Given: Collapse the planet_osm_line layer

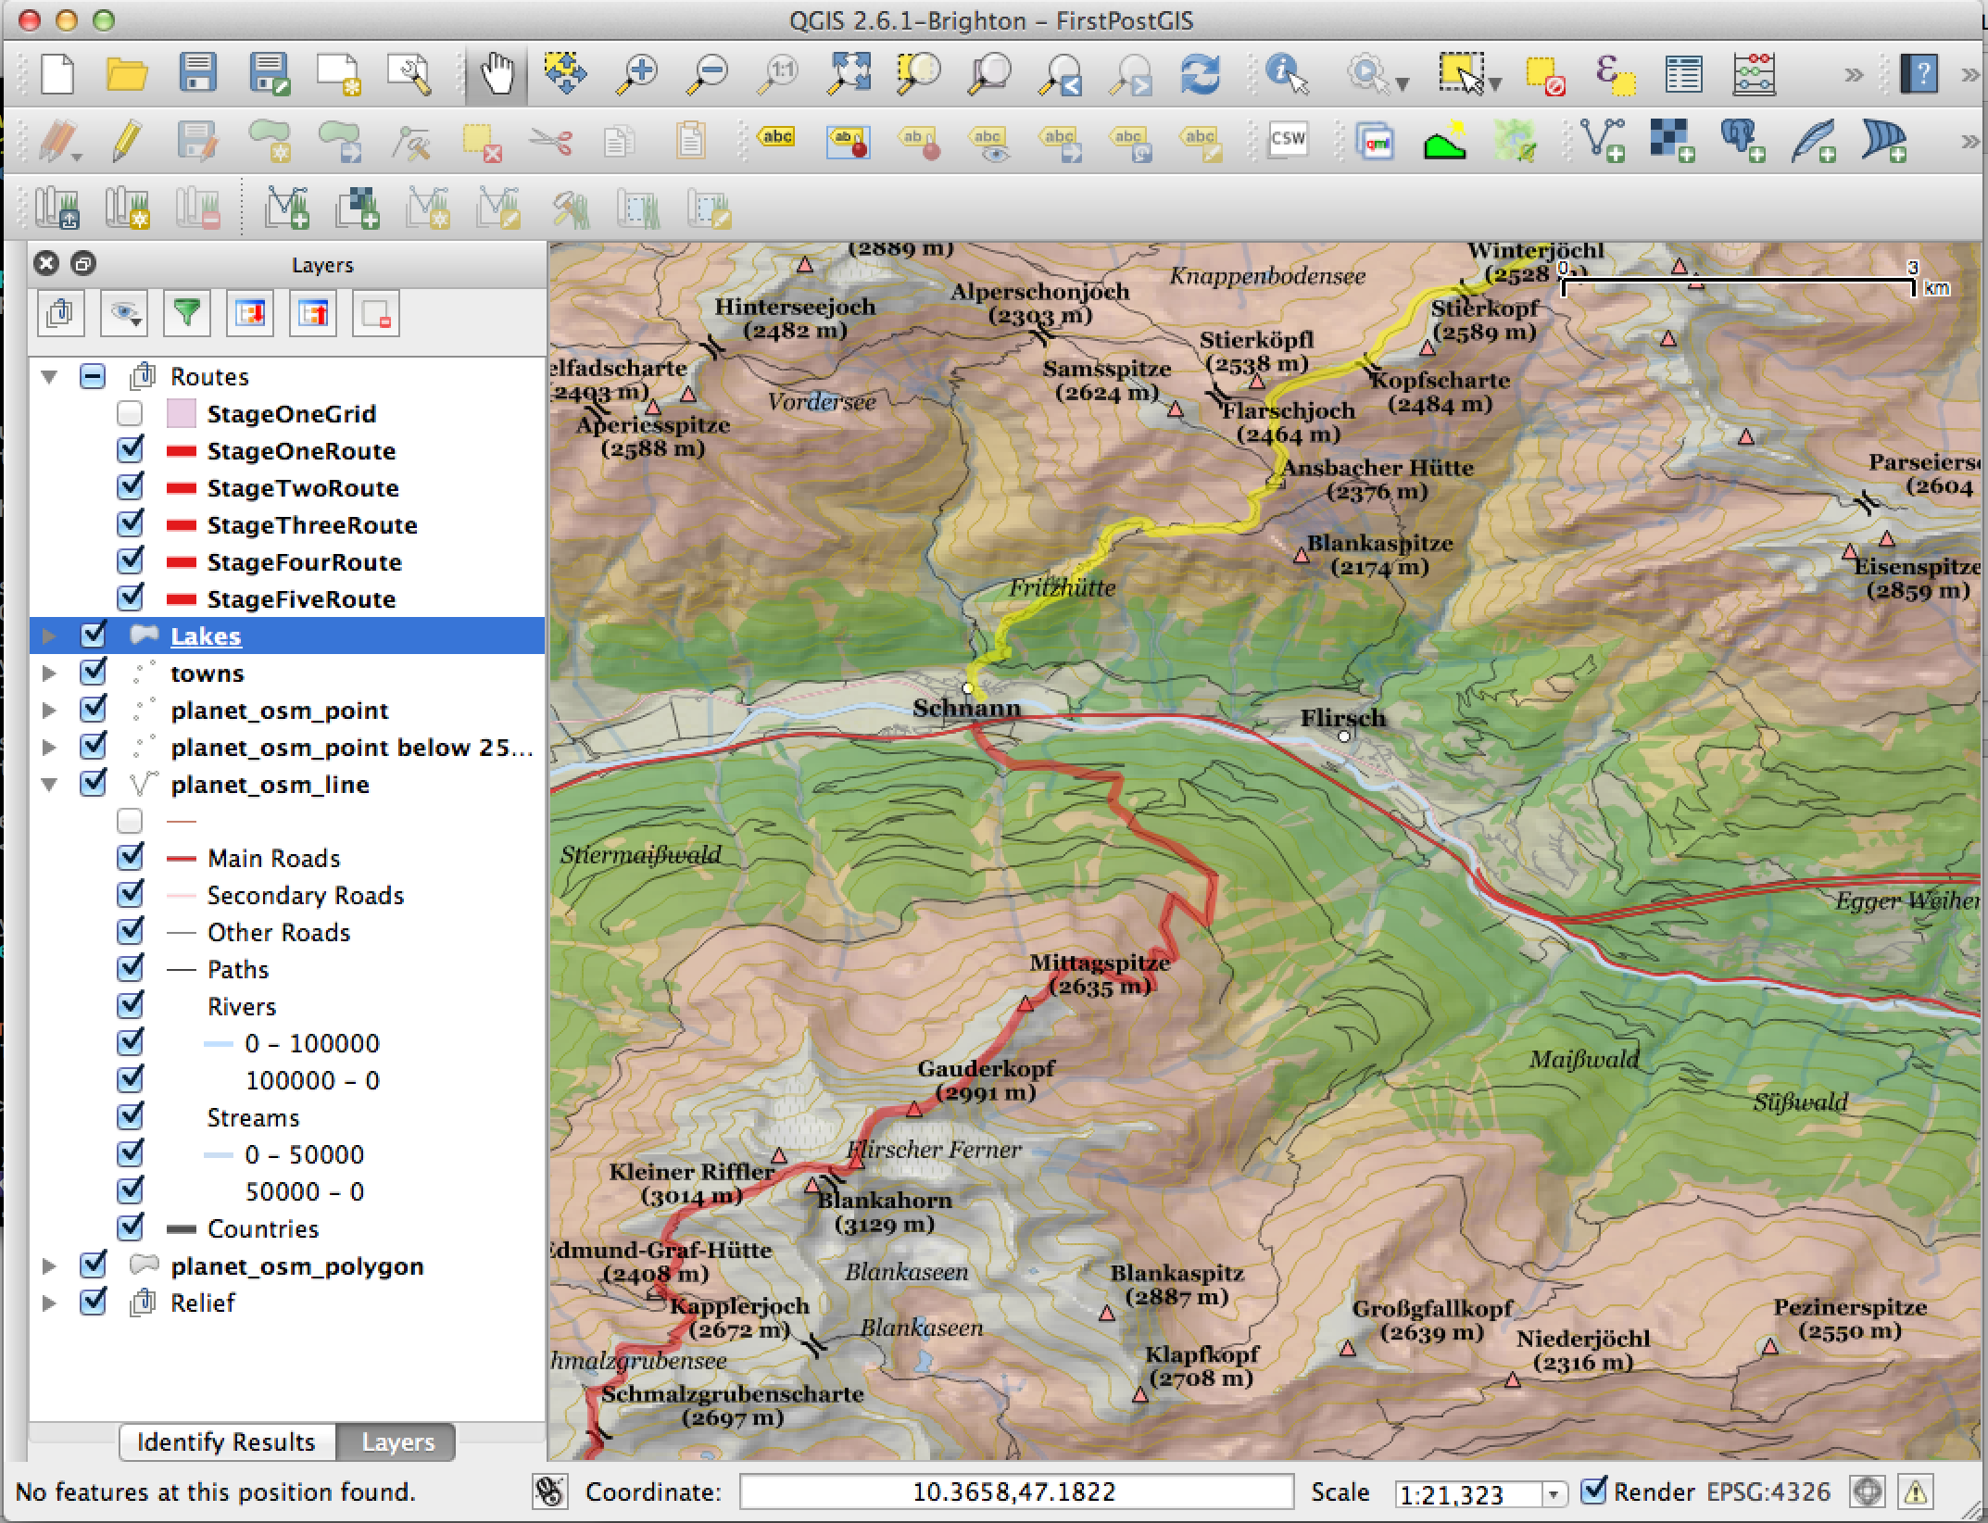Looking at the screenshot, I should click(49, 784).
